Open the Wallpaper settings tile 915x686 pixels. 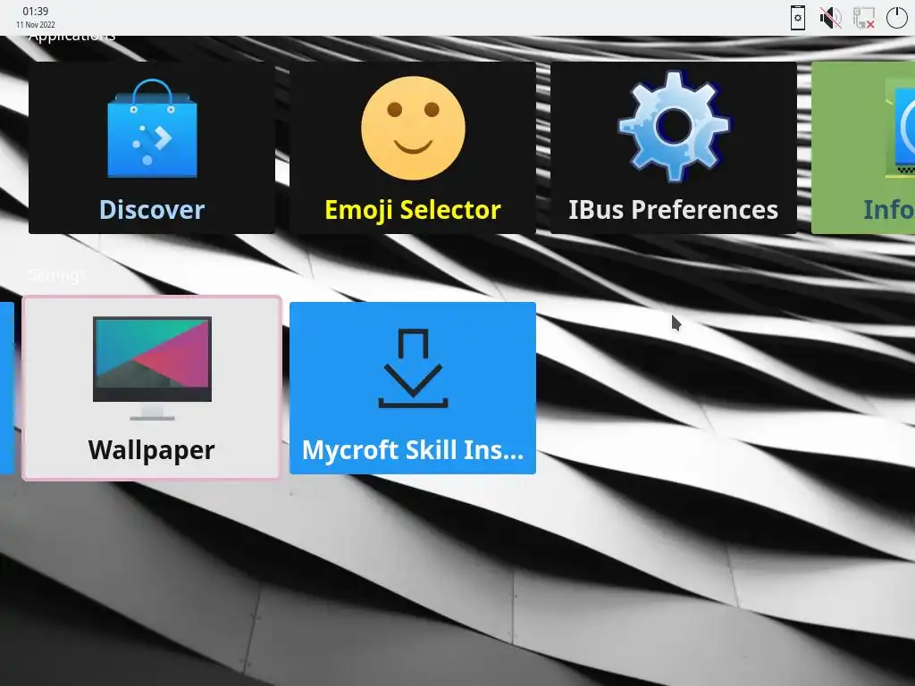(x=152, y=388)
